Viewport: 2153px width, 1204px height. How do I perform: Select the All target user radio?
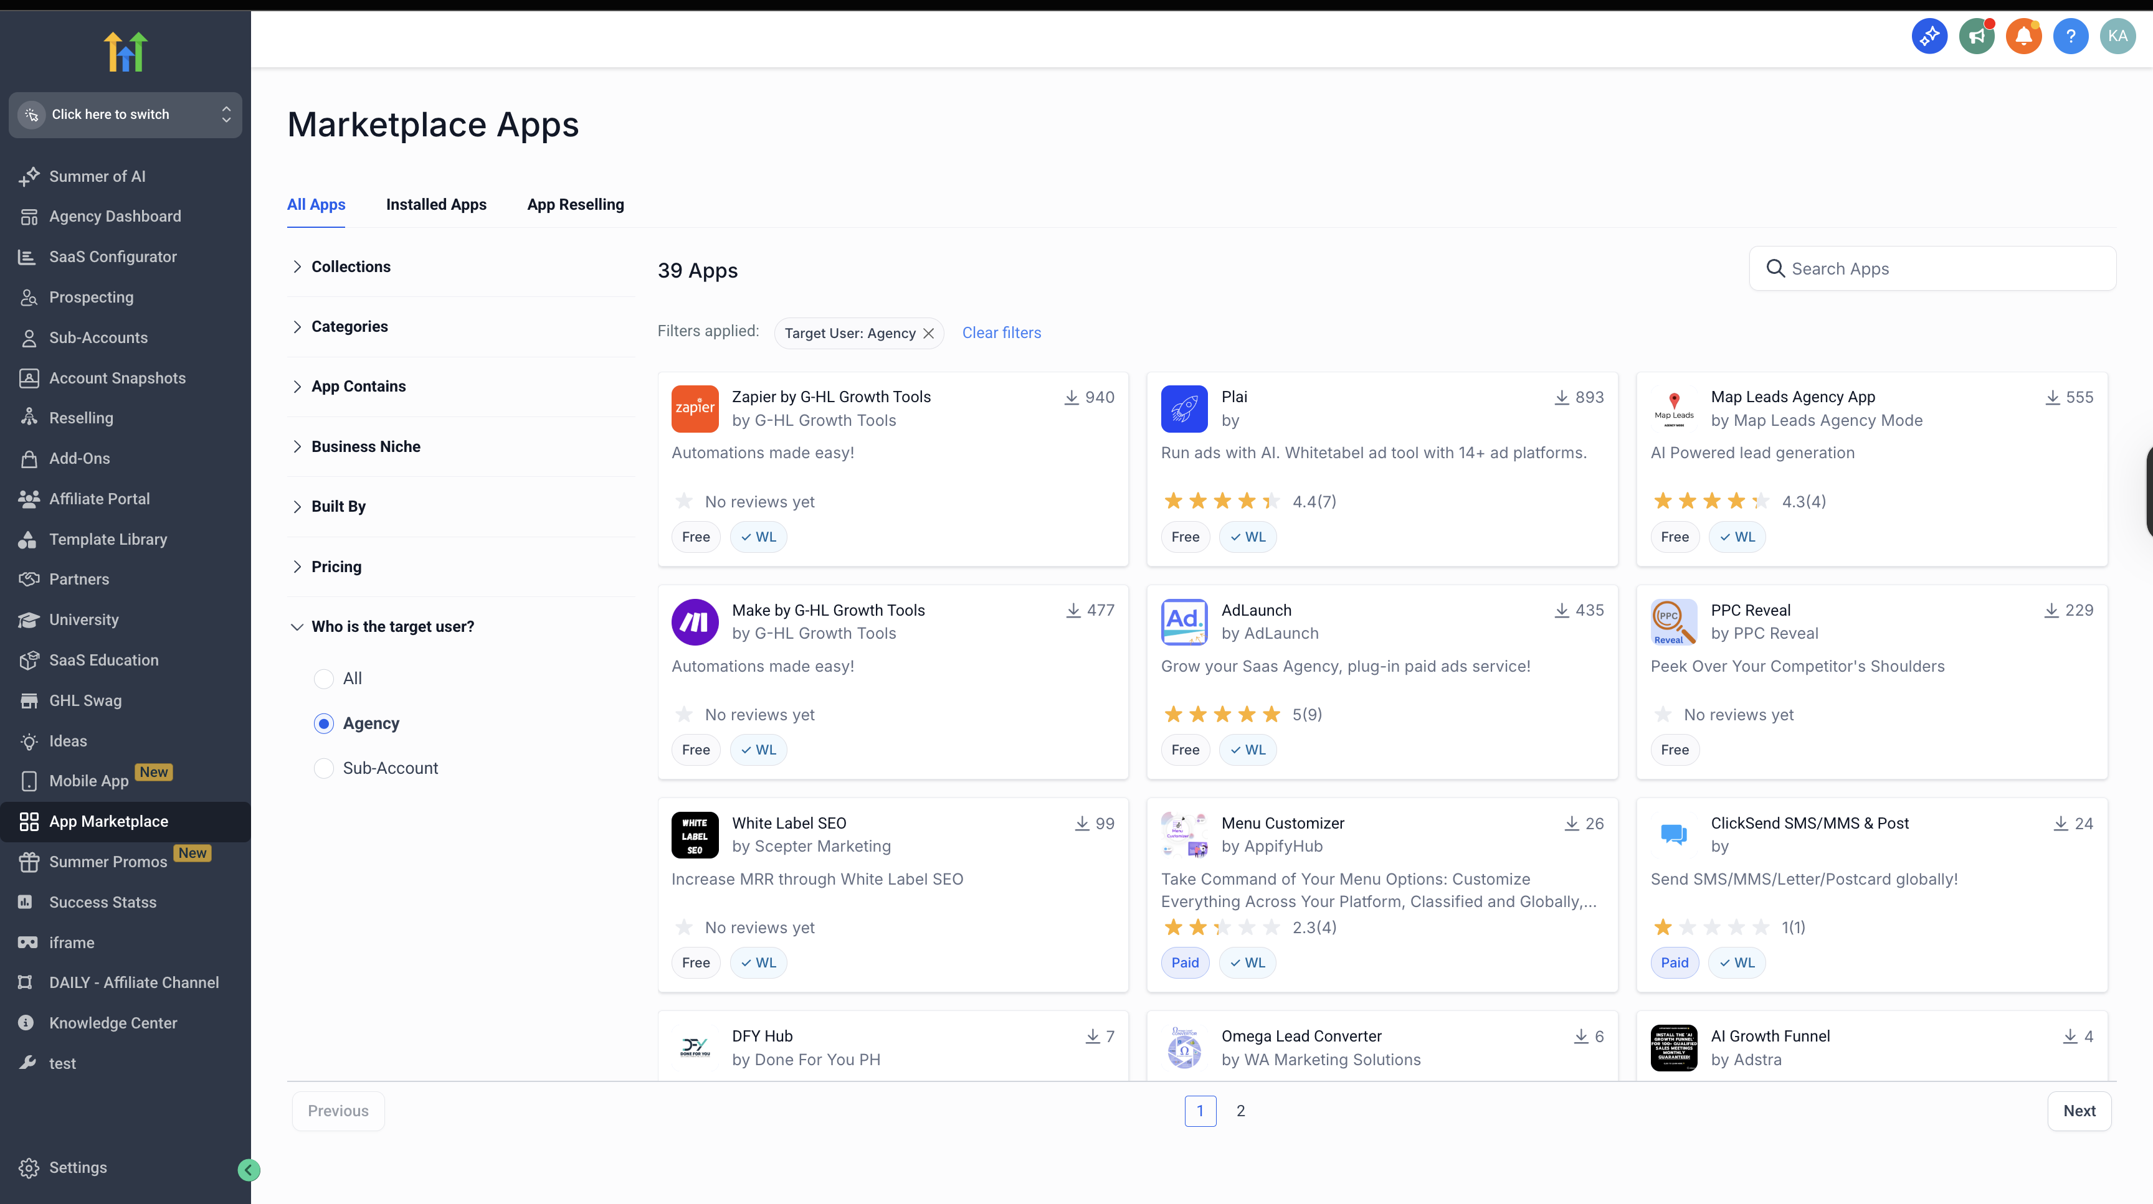click(323, 679)
